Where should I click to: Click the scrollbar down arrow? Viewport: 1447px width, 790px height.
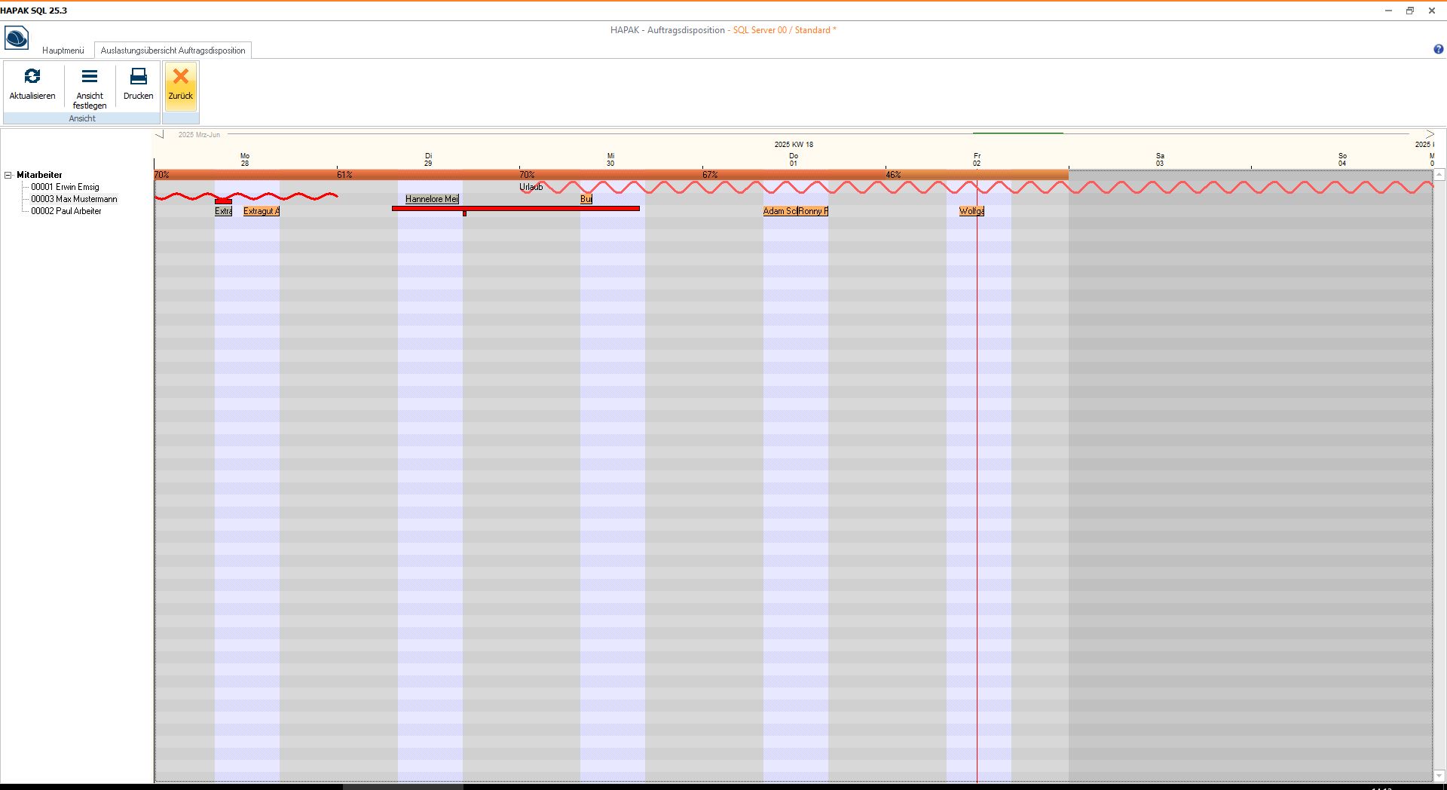(1439, 776)
